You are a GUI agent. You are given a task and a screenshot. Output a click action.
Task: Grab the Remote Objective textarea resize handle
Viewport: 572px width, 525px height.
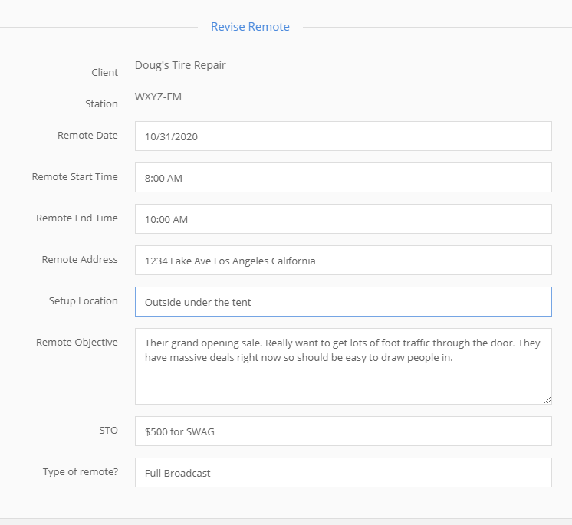[x=547, y=400]
